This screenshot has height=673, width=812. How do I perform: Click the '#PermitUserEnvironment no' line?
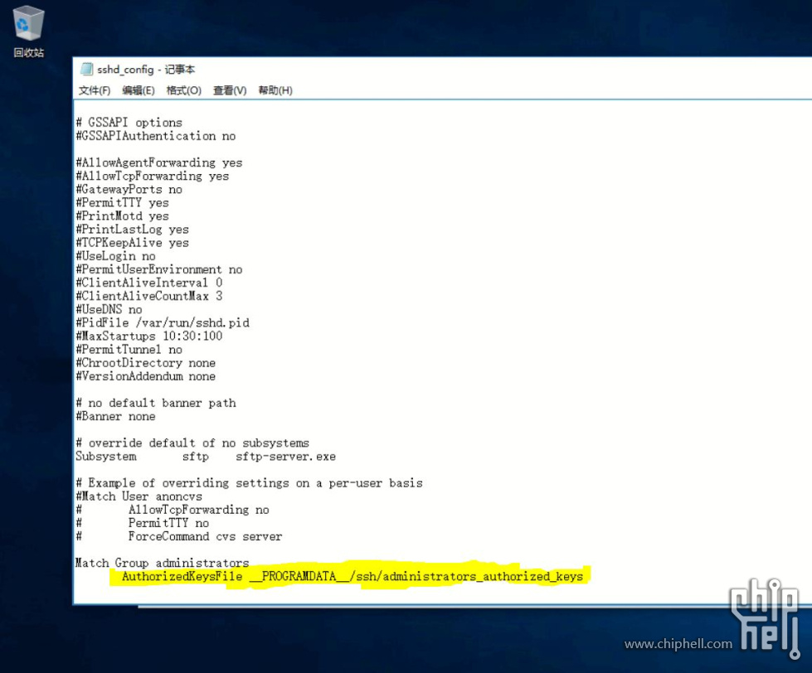[x=159, y=269]
